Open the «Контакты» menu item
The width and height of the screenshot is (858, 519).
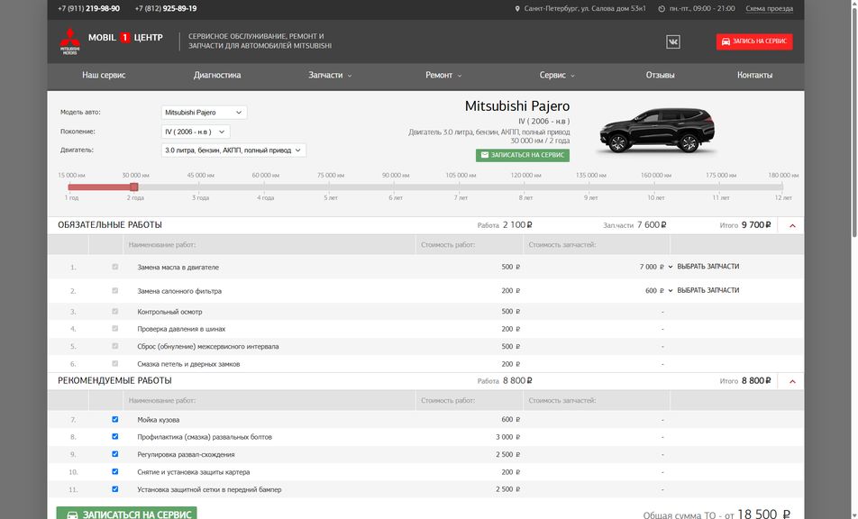(754, 75)
